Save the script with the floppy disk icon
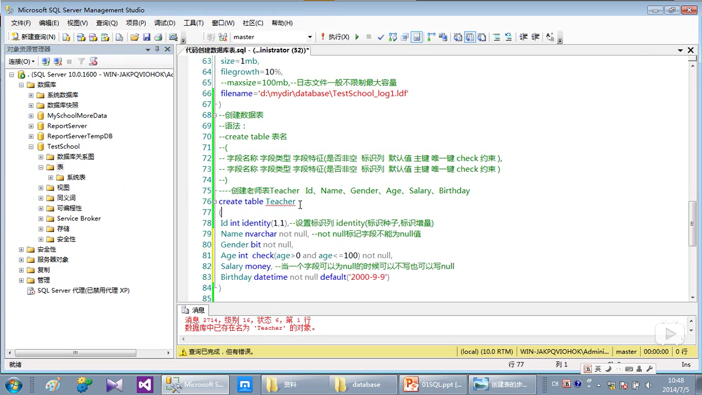Image resolution: width=702 pixels, height=395 pixels. (146, 37)
